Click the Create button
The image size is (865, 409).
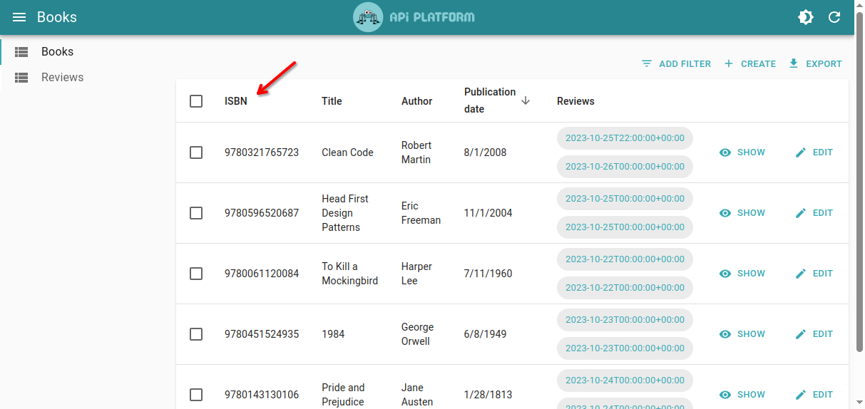tap(749, 63)
